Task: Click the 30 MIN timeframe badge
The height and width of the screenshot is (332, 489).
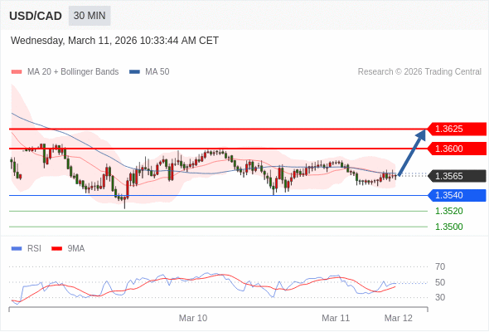Action: (90, 16)
